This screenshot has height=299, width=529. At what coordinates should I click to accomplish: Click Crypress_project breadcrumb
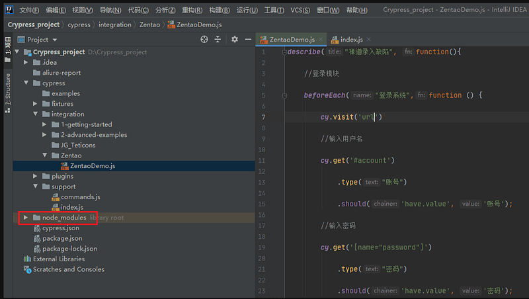(34, 24)
